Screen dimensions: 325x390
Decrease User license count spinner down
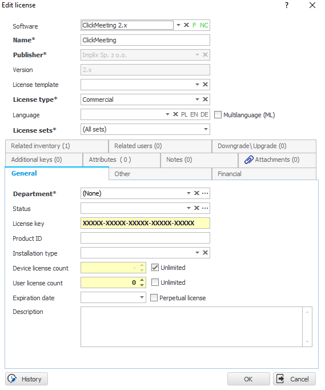click(142, 285)
